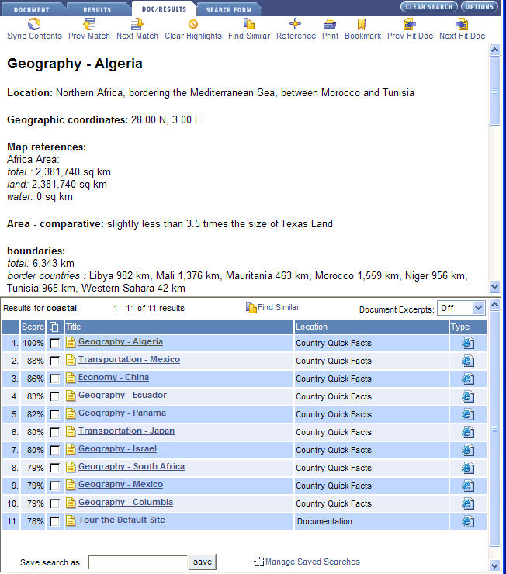
Task: Open the Document Excerpts dropdown
Action: (461, 309)
